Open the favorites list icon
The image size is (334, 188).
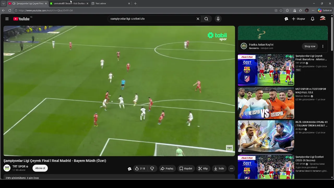pos(301,10)
